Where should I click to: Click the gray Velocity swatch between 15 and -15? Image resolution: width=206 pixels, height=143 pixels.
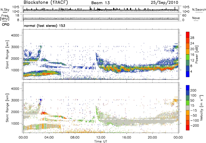point(188,108)
